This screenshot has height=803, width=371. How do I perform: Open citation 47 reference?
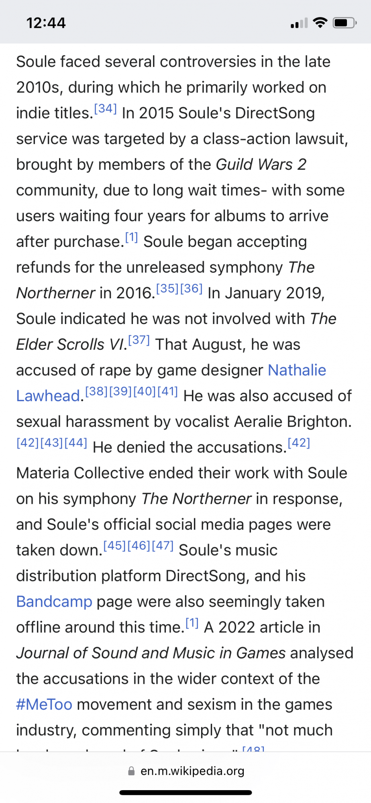click(x=163, y=546)
